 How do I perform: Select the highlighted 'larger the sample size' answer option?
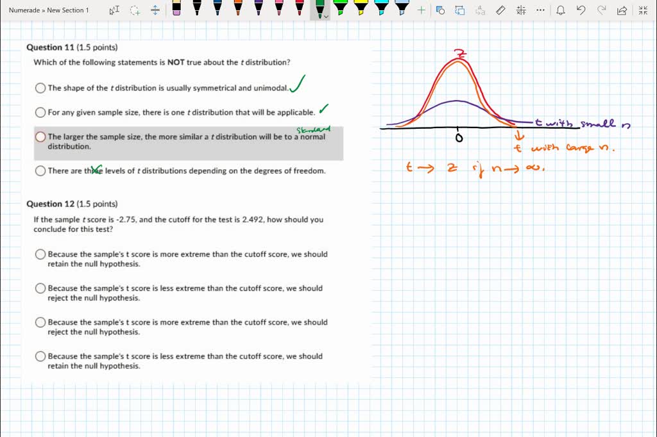click(40, 136)
